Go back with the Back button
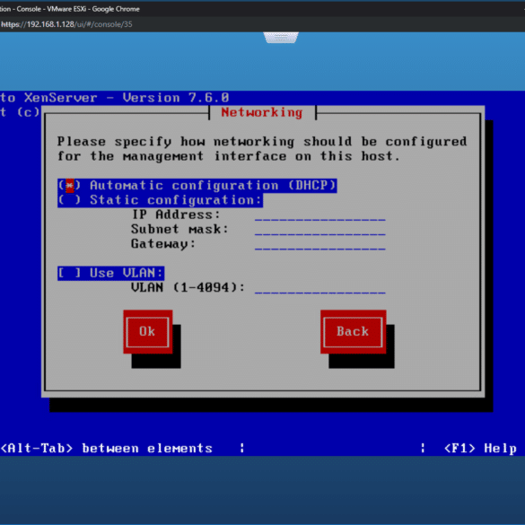This screenshot has height=525, width=525. pos(354,332)
